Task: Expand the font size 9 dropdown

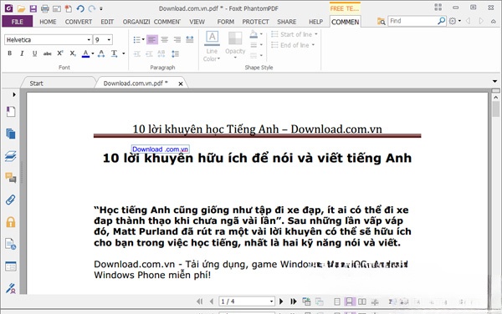Action: tap(109, 40)
